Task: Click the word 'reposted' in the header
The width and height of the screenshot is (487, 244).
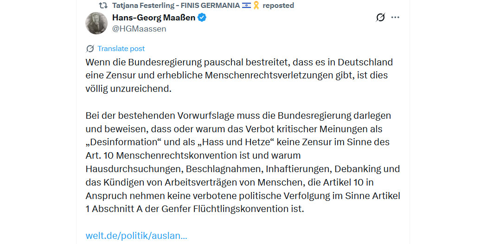Action: 278,5
